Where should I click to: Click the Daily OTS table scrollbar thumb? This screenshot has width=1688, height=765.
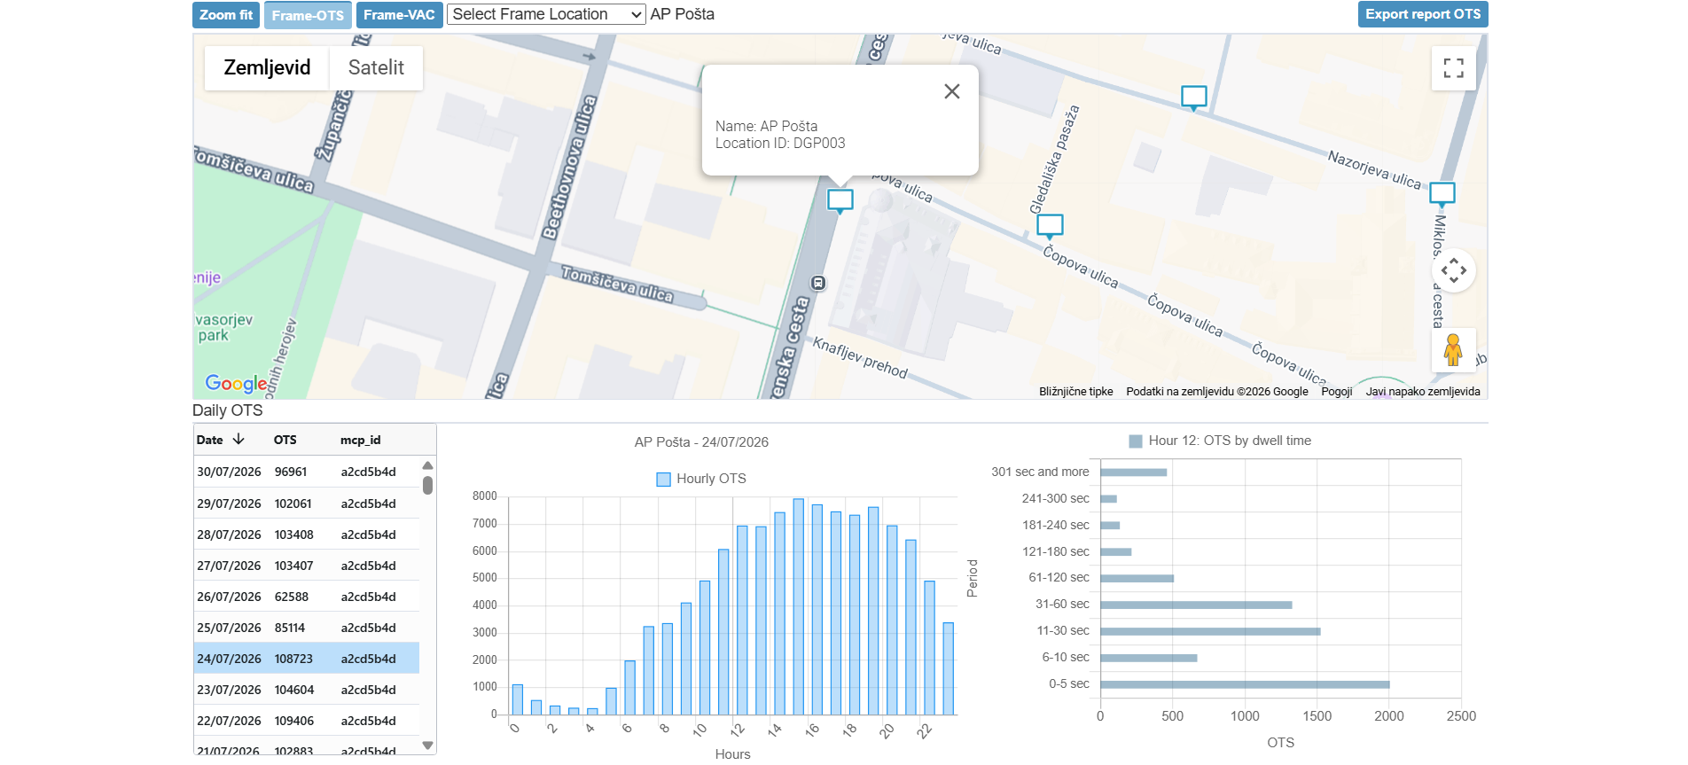pos(428,485)
